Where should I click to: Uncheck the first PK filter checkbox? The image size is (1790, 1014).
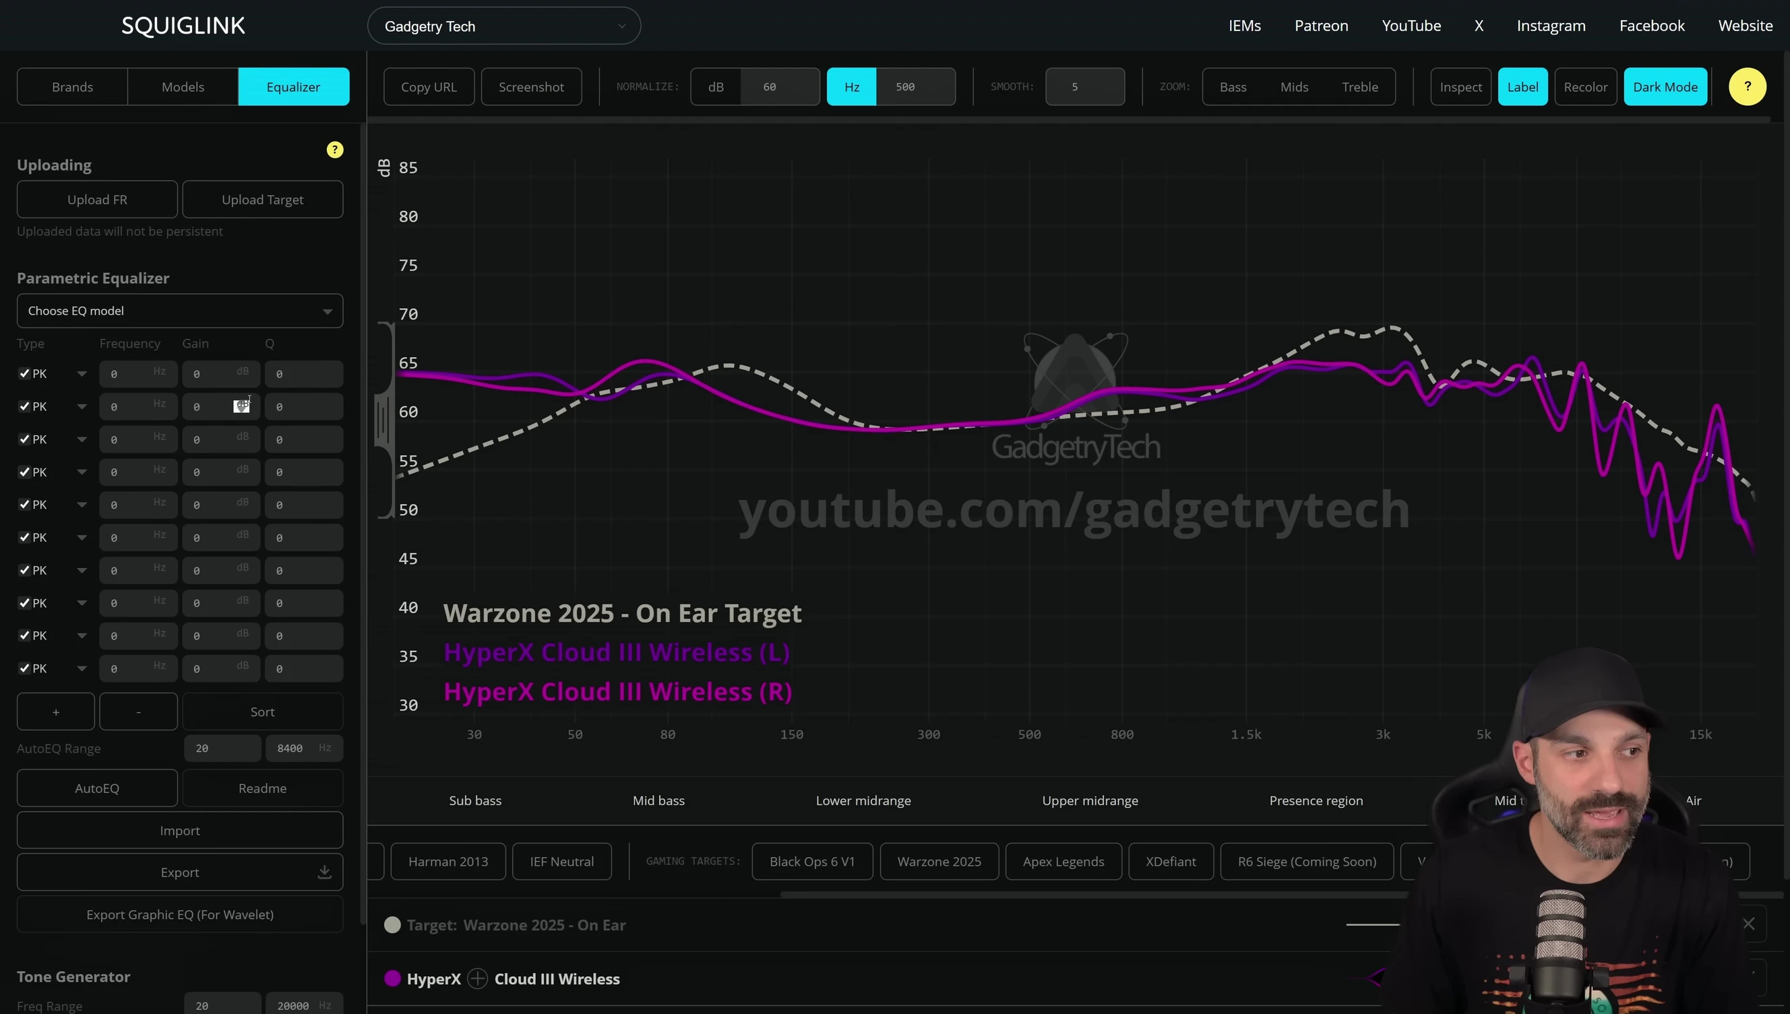click(x=24, y=373)
